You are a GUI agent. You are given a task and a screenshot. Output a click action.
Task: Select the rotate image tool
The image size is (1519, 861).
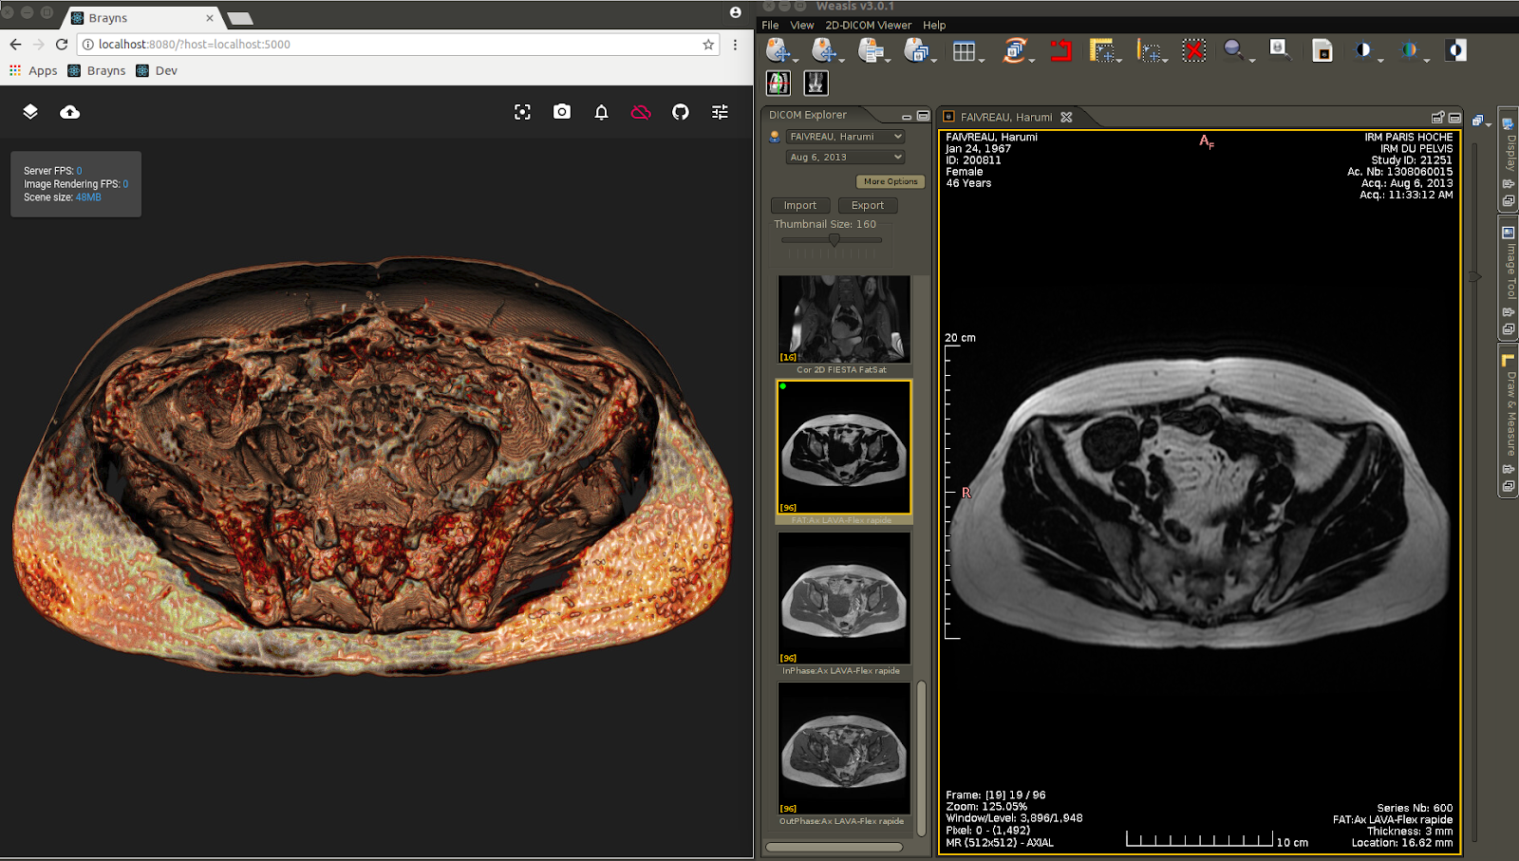tap(1016, 50)
